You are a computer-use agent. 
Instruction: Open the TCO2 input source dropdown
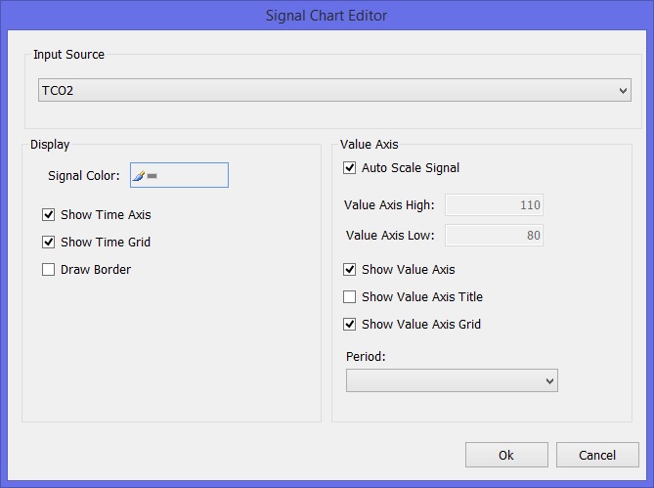(x=334, y=90)
